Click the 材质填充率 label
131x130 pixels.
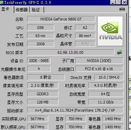pos(75,86)
